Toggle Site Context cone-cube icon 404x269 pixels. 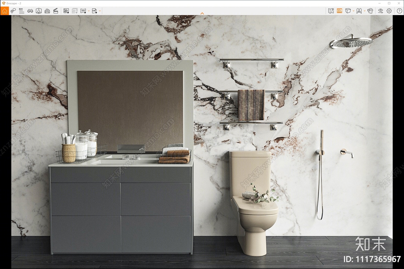39,11
